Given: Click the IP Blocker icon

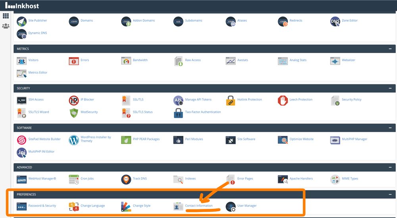Looking at the screenshot, I should tap(74, 100).
